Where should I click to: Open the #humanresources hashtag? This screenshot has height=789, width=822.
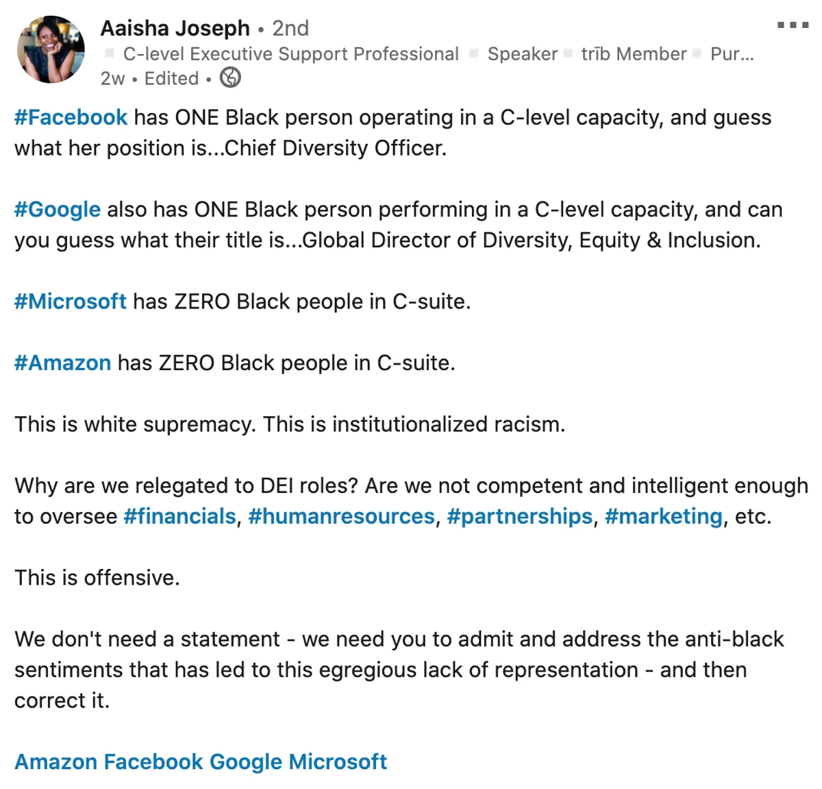click(x=341, y=516)
